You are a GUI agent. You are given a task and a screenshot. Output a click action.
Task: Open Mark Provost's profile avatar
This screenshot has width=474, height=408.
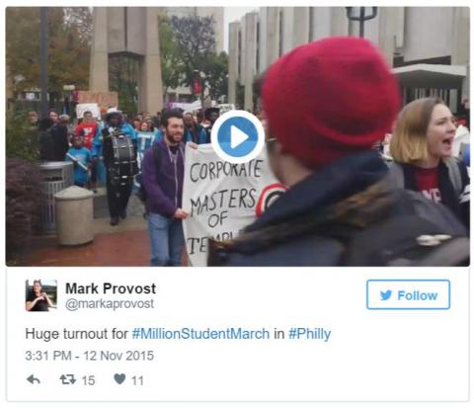[41, 295]
